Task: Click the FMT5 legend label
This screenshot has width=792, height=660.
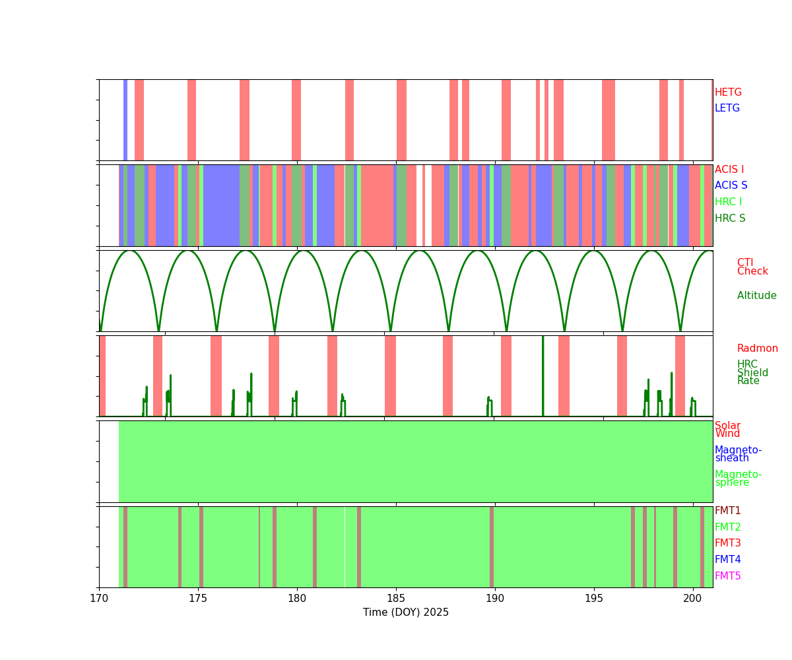Action: [728, 576]
